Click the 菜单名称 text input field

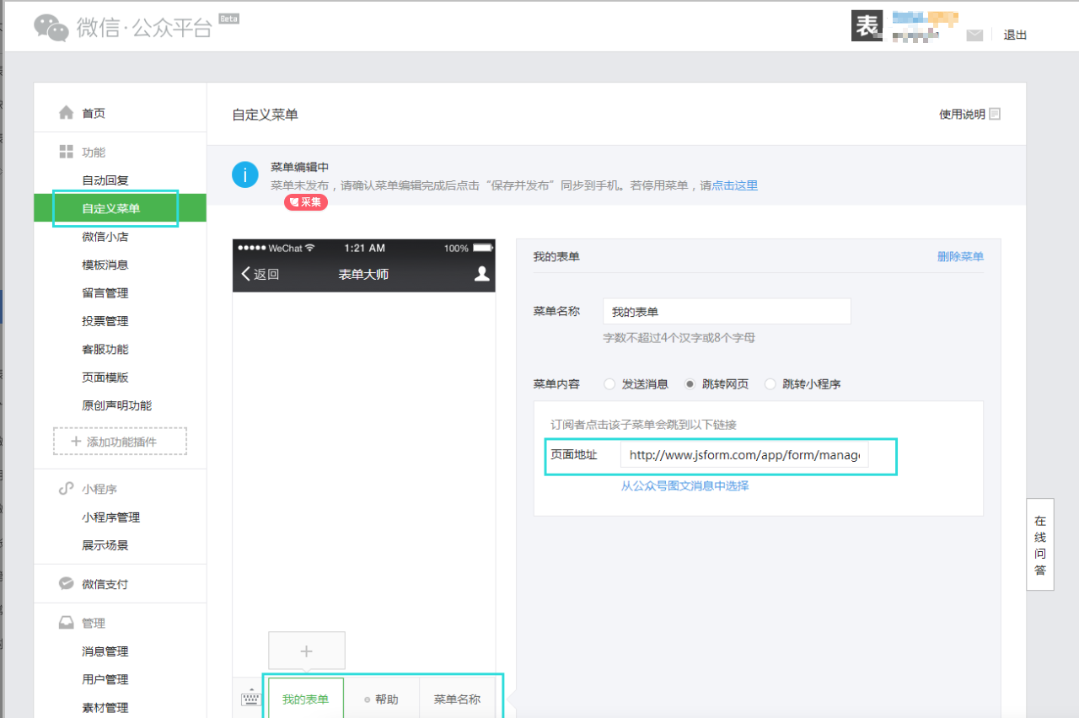pos(727,312)
